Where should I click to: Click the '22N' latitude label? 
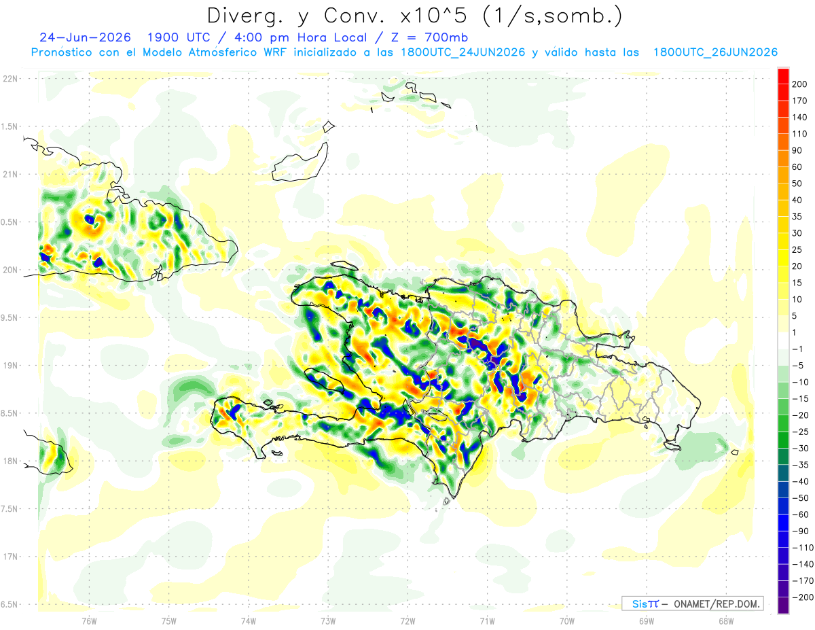10,78
